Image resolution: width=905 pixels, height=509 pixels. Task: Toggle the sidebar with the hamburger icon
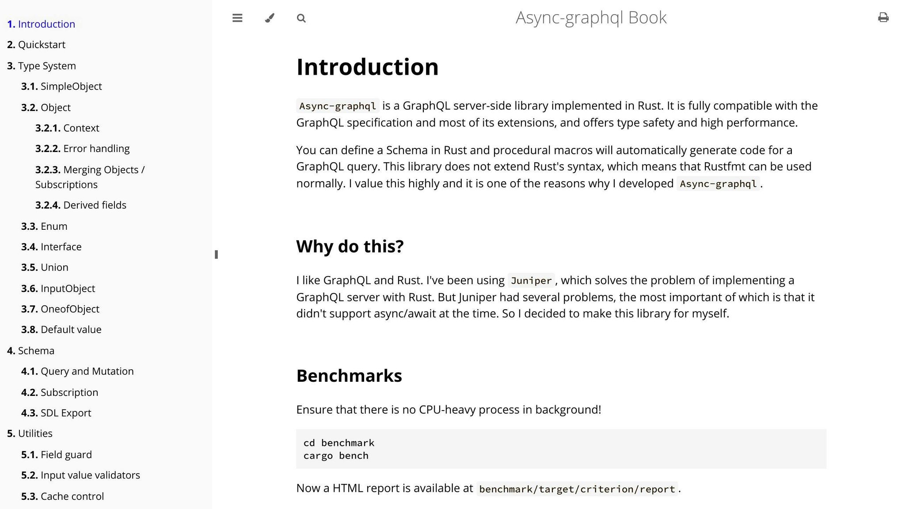pyautogui.click(x=237, y=18)
